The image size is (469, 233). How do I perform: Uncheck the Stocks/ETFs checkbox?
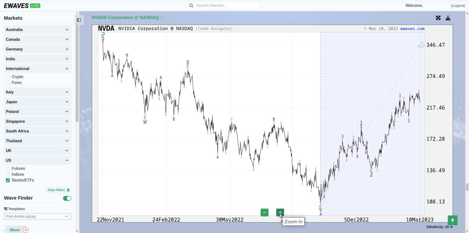point(8,180)
